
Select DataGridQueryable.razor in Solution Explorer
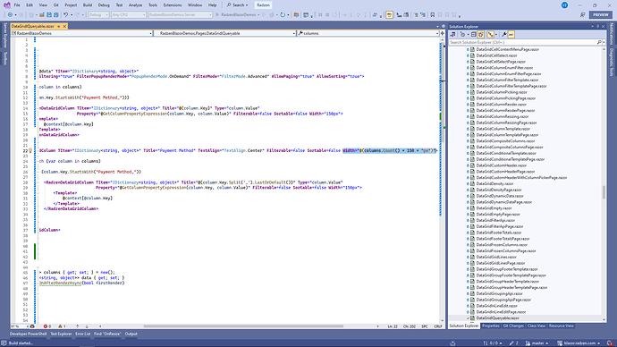coord(498,317)
